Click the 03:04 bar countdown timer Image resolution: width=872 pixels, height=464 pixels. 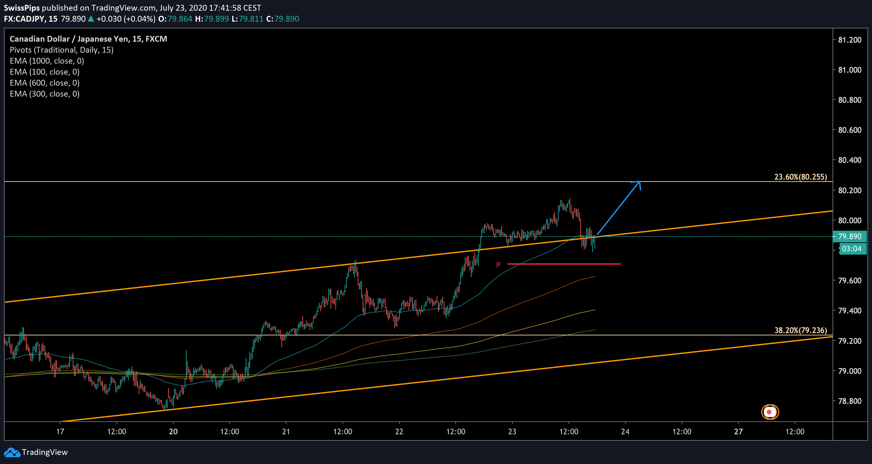853,249
